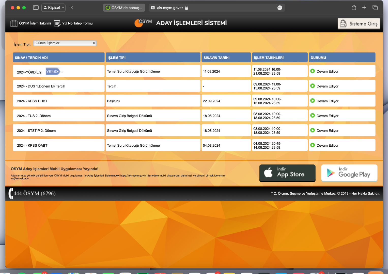Toggle the Safari sidebar icon
This screenshot has height=274, width=388.
tap(36, 8)
